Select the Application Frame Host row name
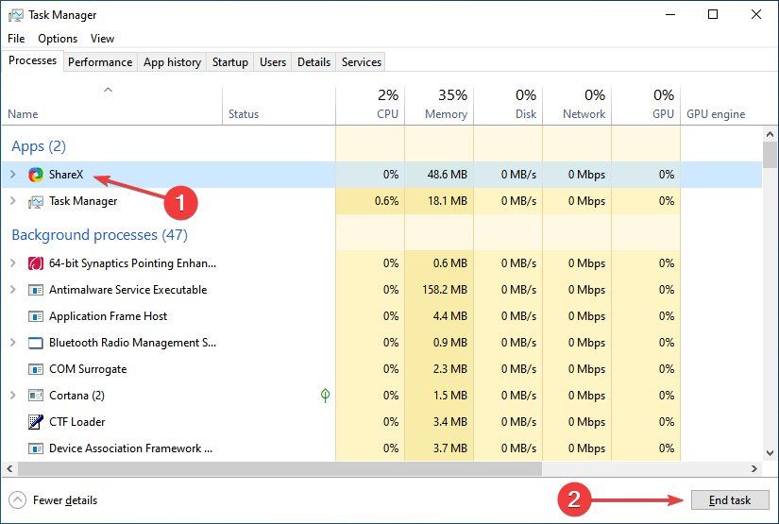 108,316
